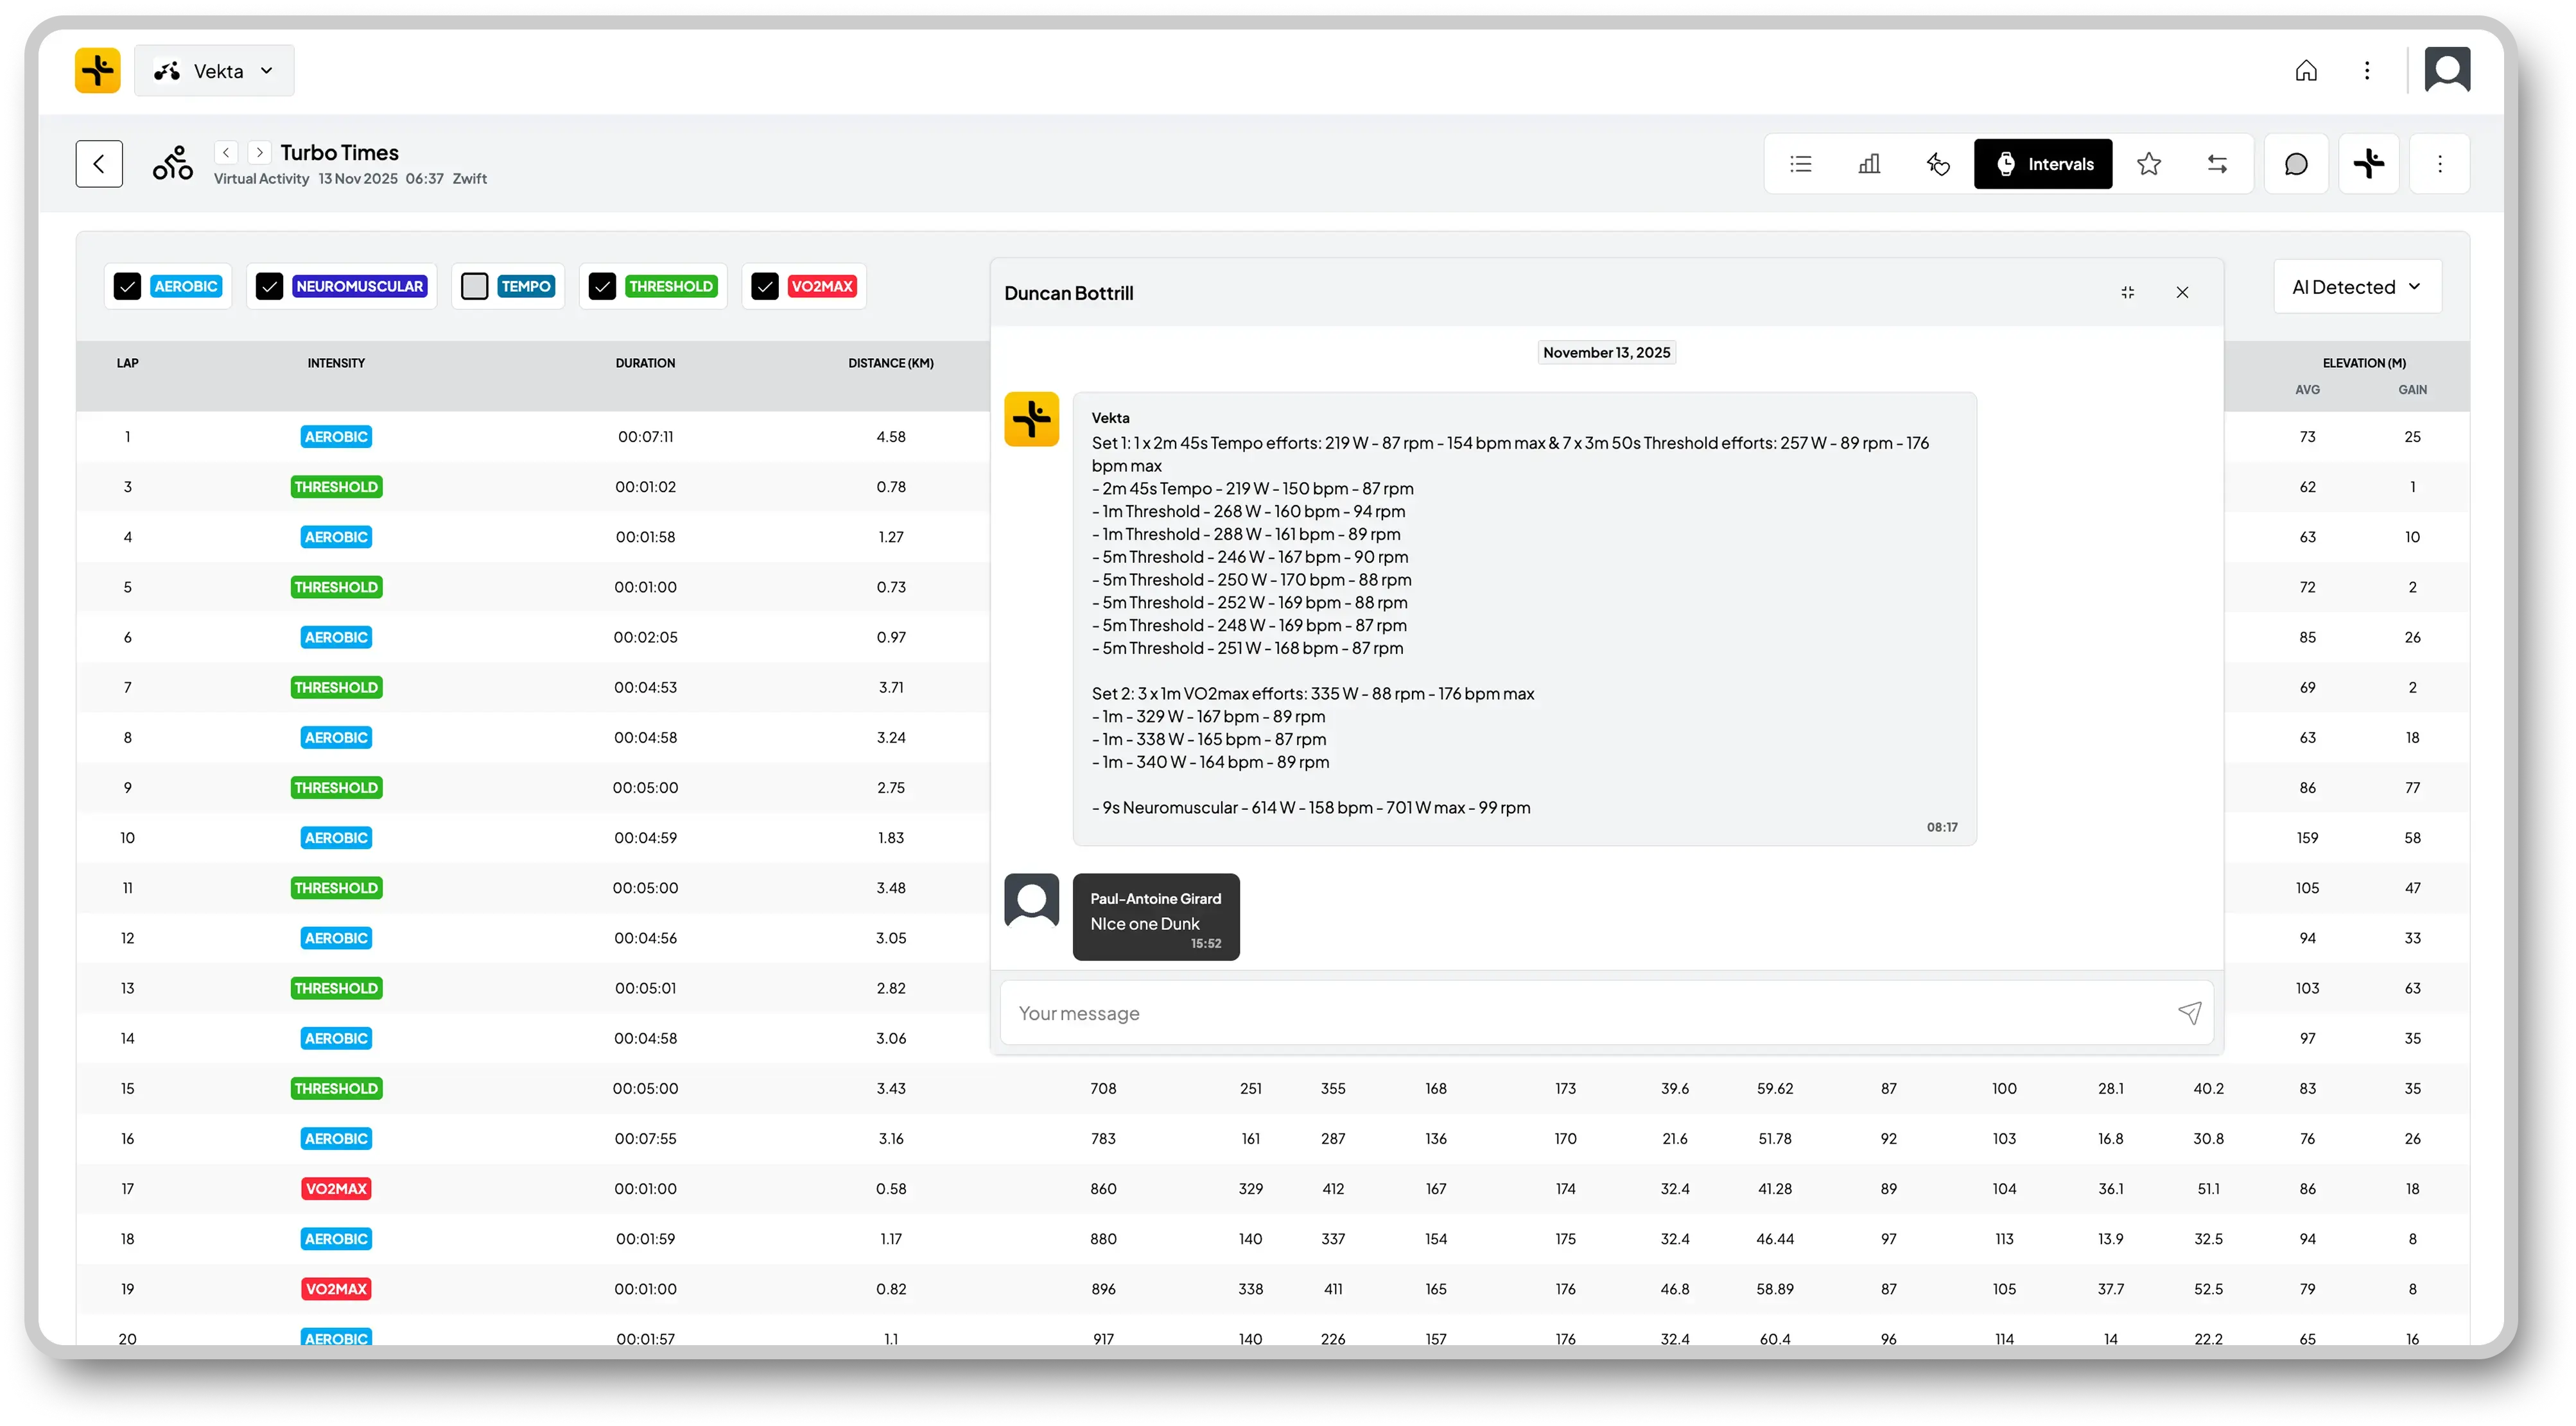Select the Intervals tab
This screenshot has width=2576, height=1426.
(x=2042, y=164)
